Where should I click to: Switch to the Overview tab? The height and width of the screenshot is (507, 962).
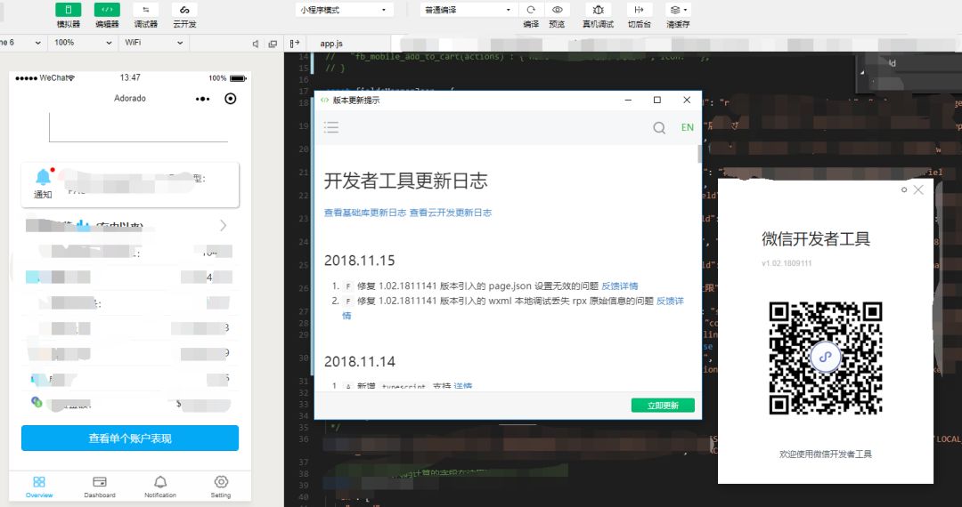point(39,487)
